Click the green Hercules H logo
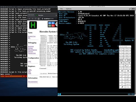136x102 pixels. point(33,25)
